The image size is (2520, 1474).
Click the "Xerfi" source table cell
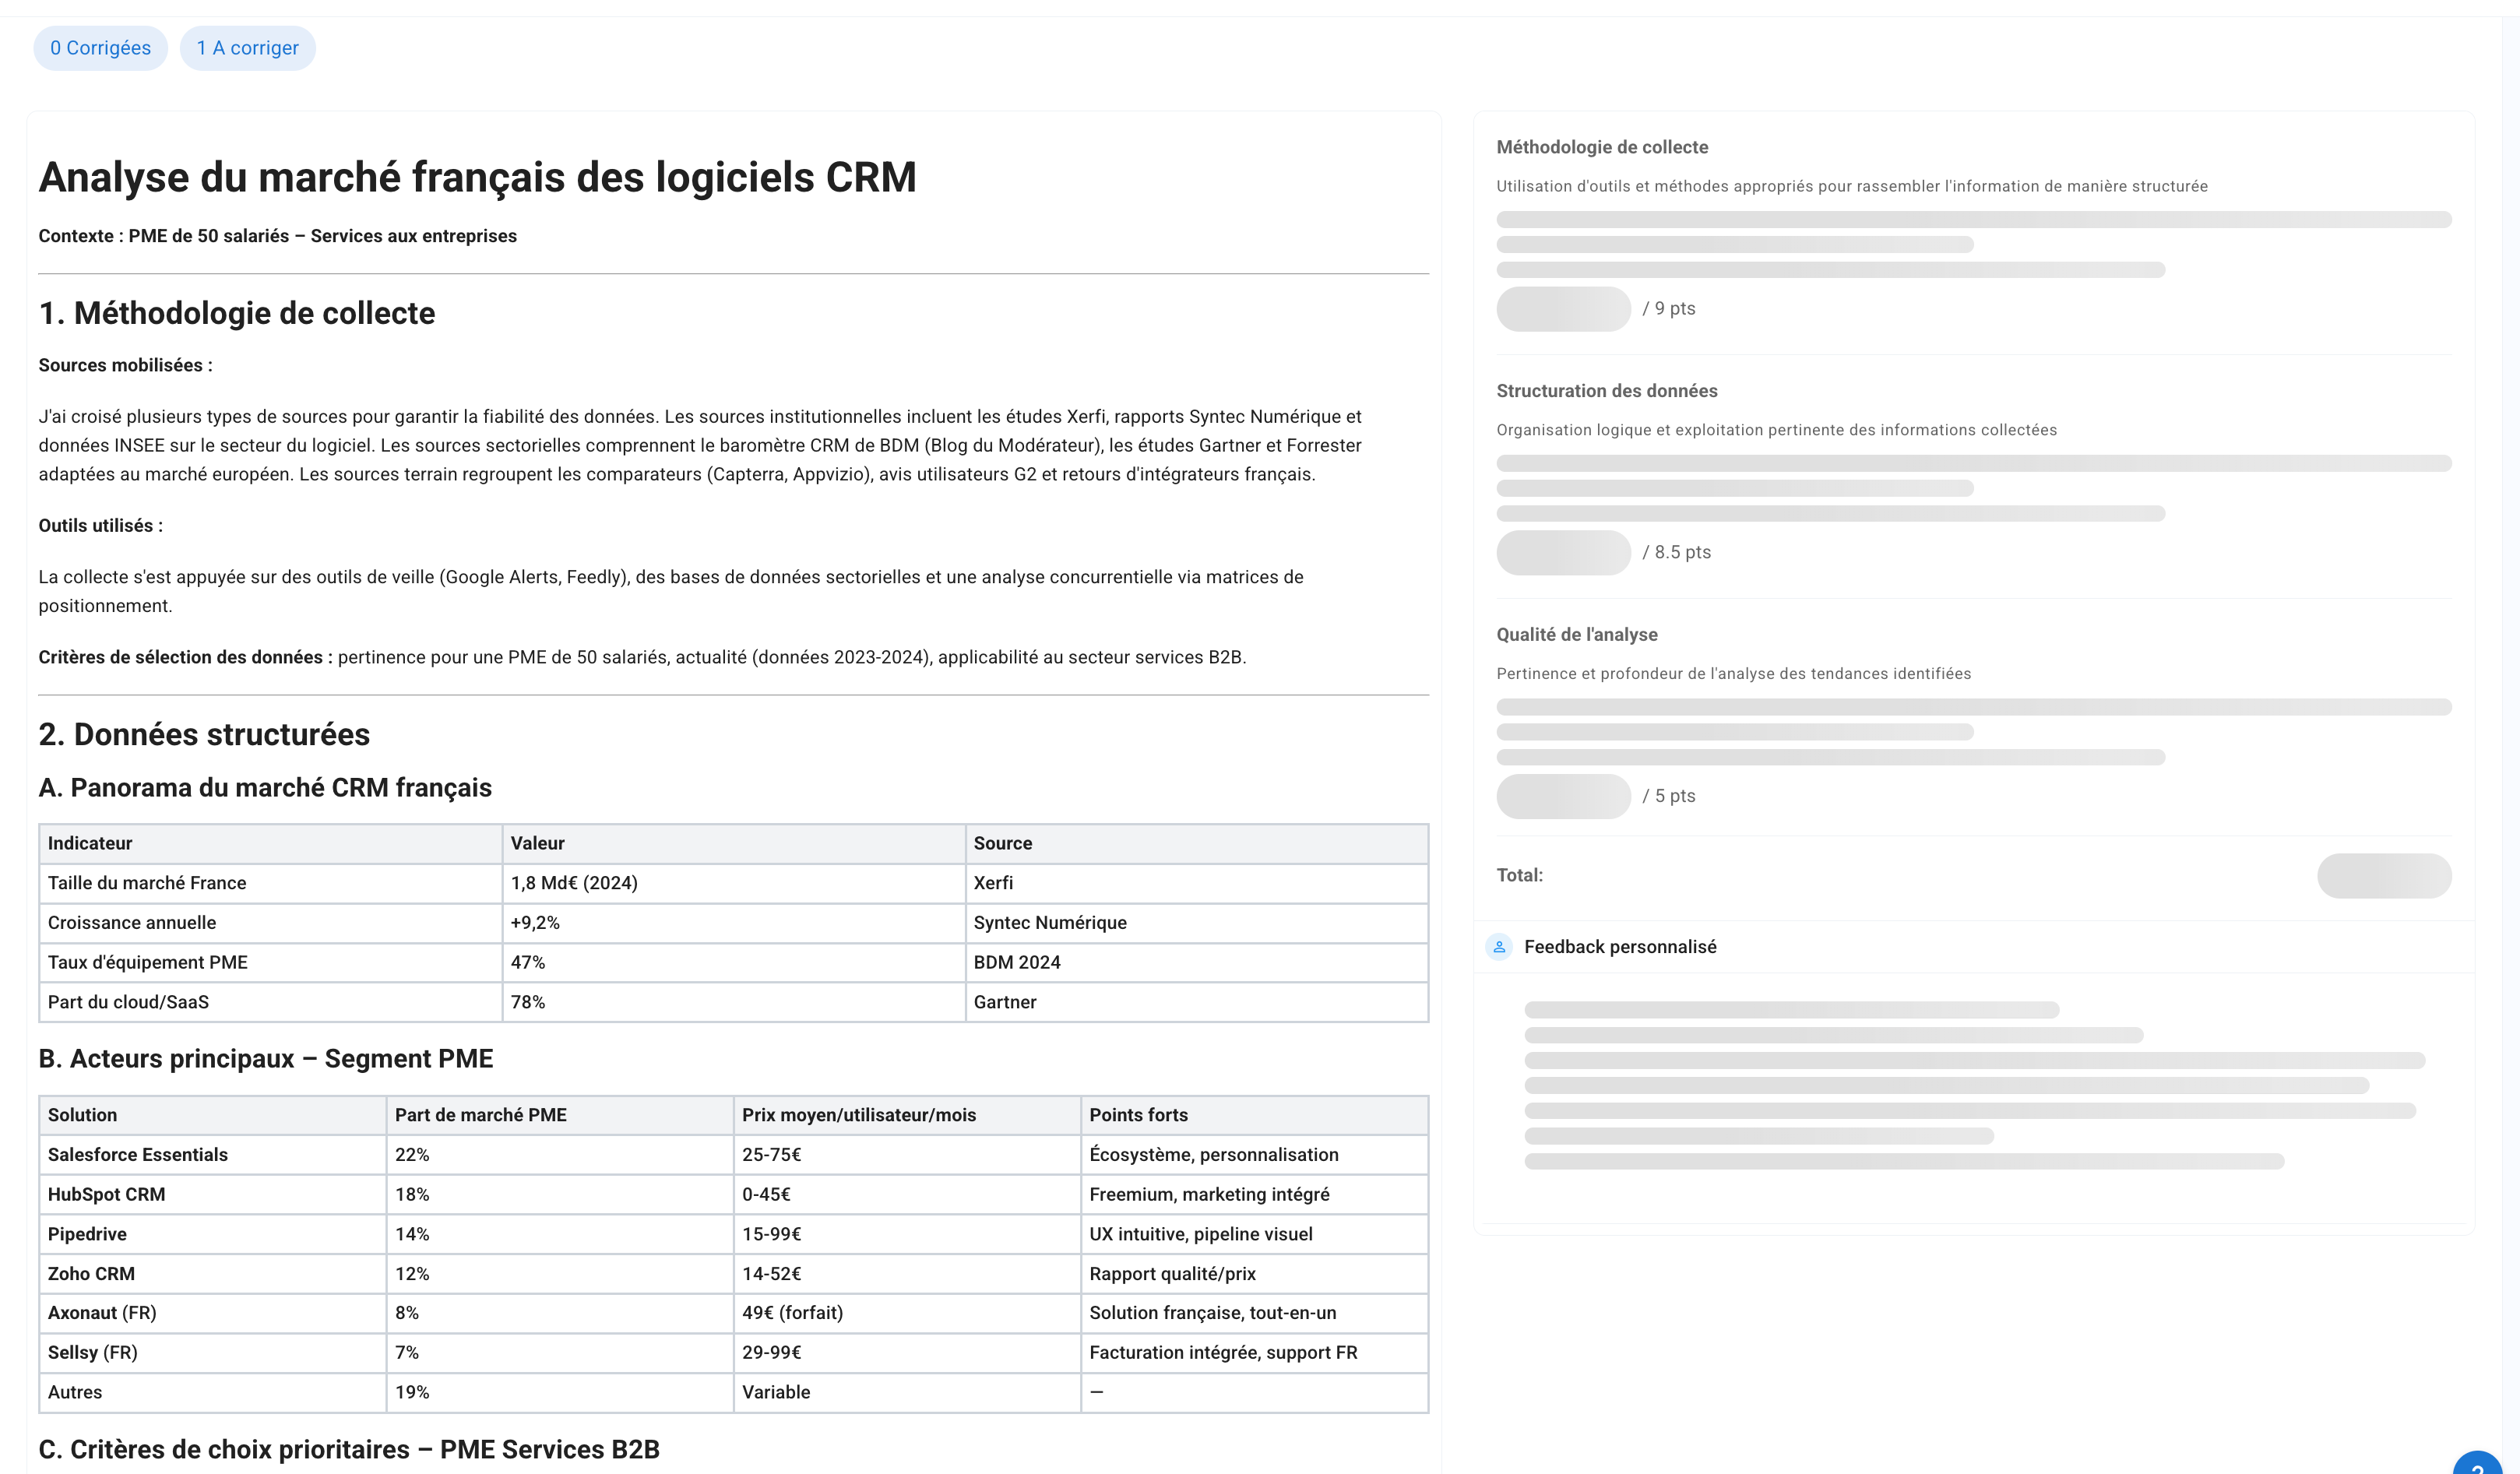coord(1197,883)
